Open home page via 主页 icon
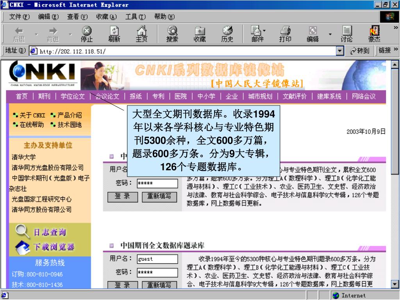Image resolution: width=400 pixels, height=300 pixels. (x=141, y=34)
